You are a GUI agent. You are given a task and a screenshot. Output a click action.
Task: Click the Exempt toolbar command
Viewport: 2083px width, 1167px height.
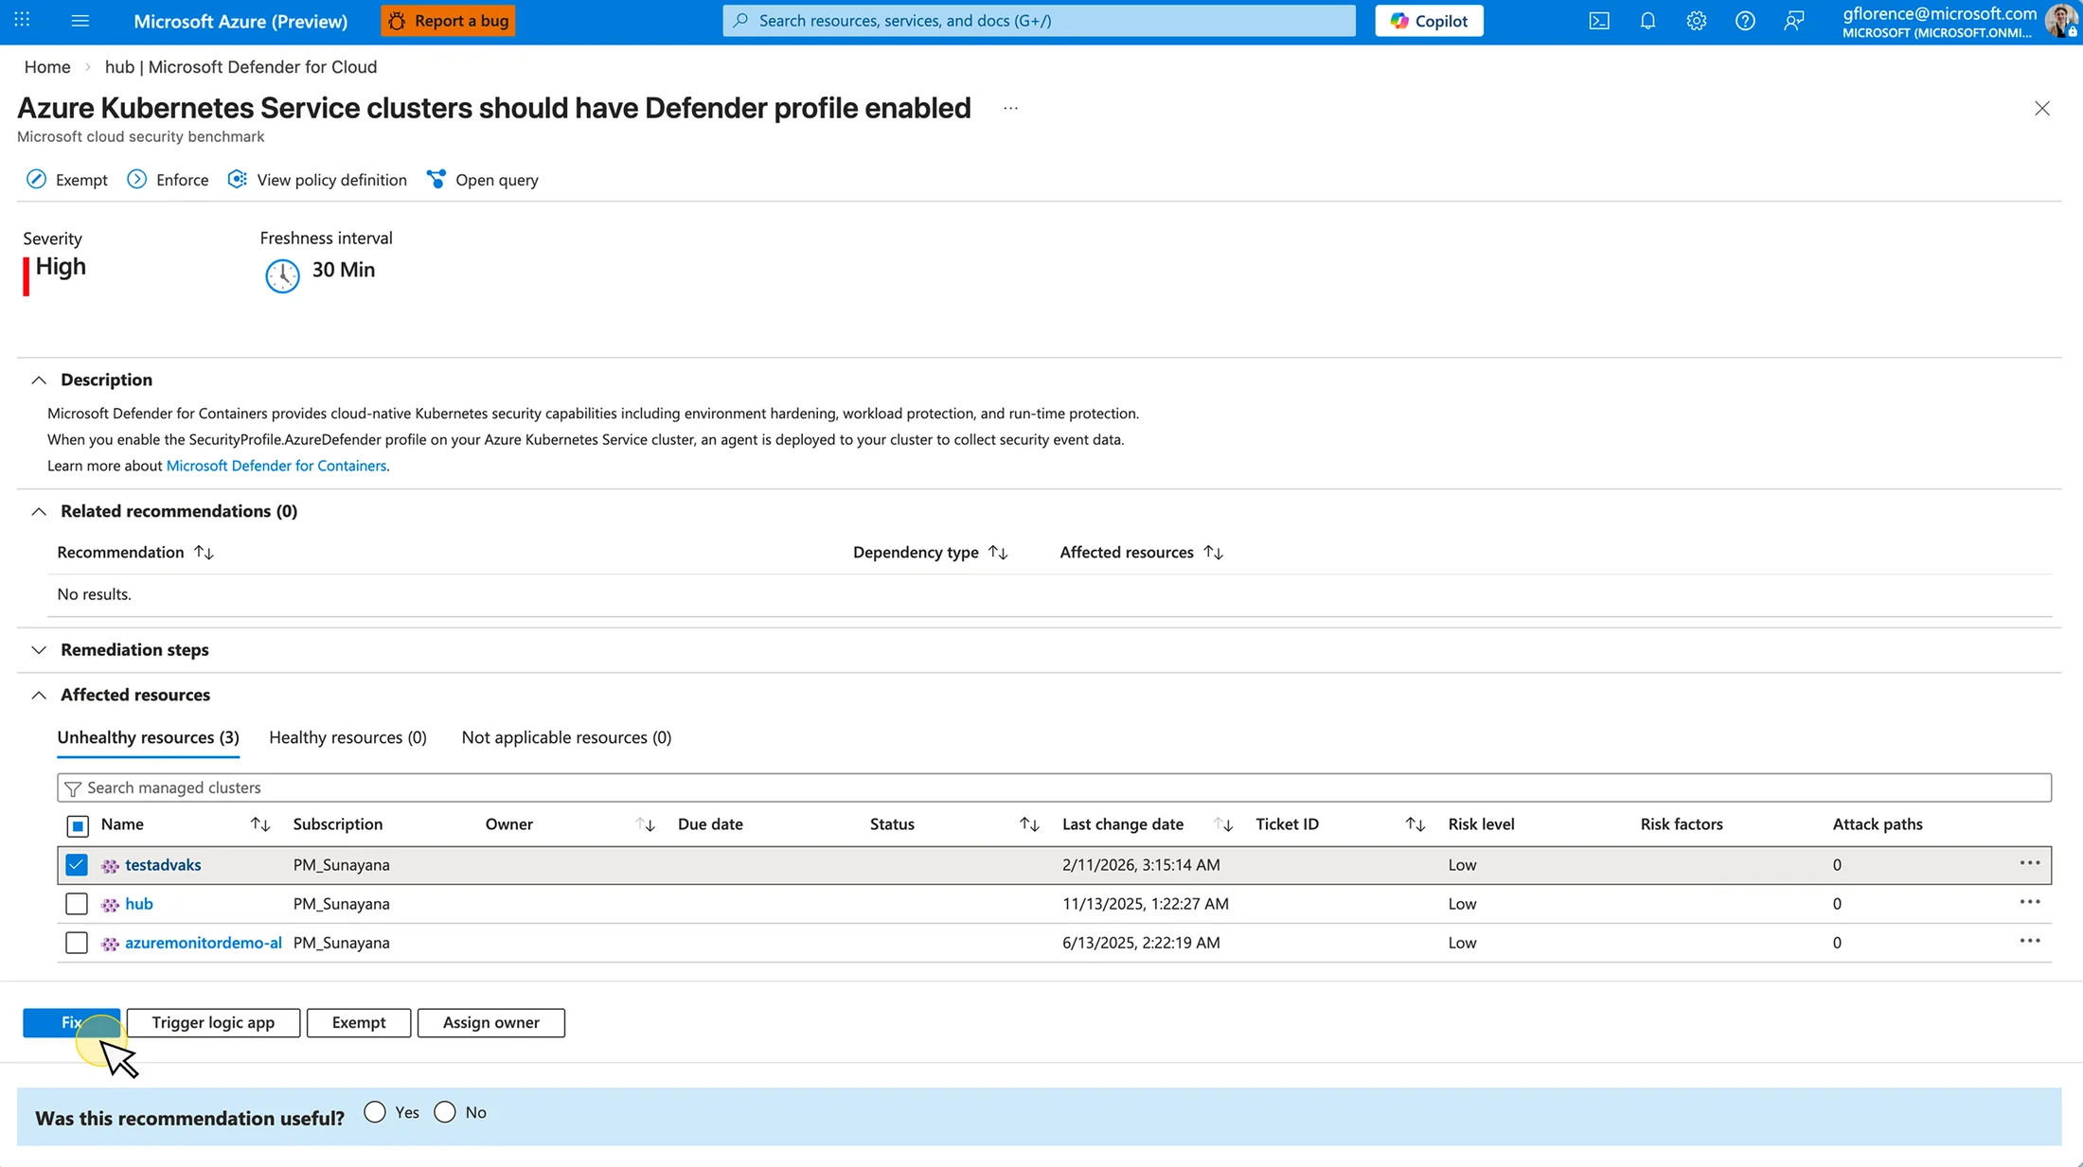pos(67,180)
